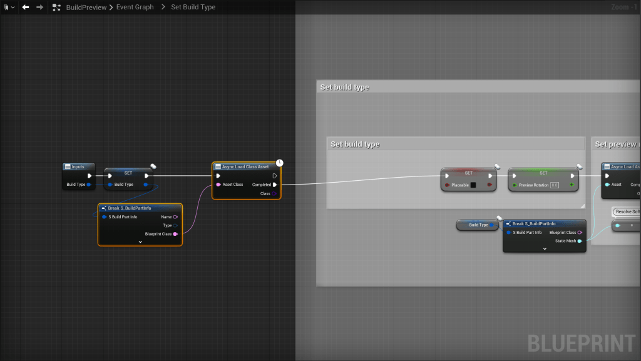Click the latent clock icon on Async Load Class Asset

(280, 163)
